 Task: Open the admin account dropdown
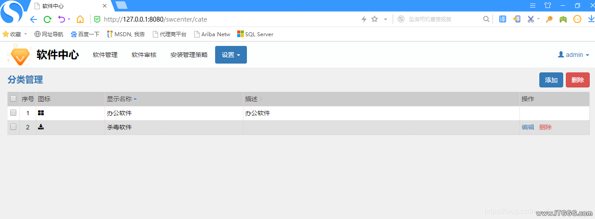573,55
